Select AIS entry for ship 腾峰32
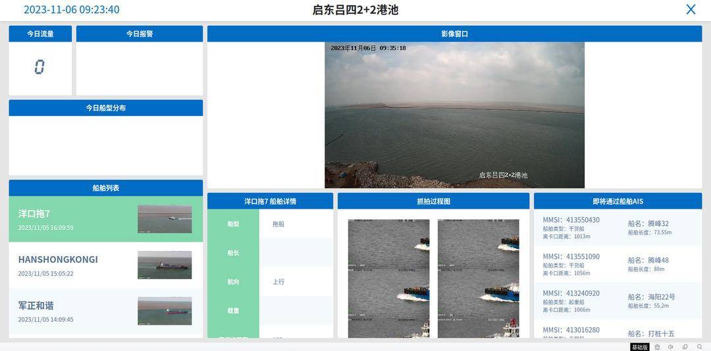The image size is (711, 351). [618, 227]
